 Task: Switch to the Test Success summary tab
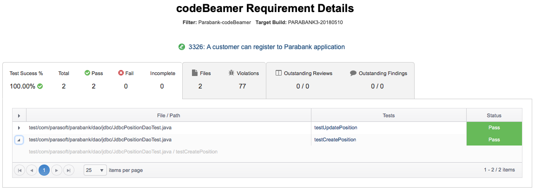pyautogui.click(x=92, y=81)
